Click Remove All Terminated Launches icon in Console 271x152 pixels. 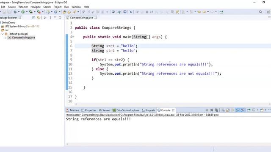tap(216, 110)
